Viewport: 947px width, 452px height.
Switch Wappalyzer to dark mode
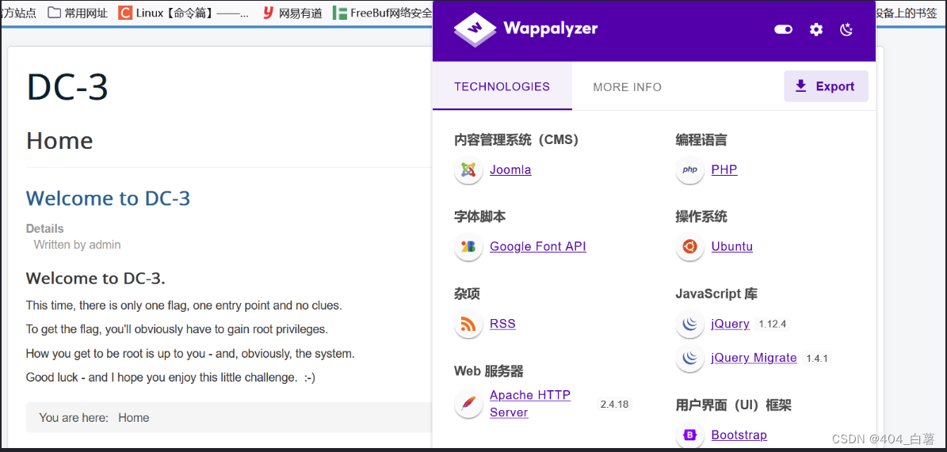coord(846,29)
